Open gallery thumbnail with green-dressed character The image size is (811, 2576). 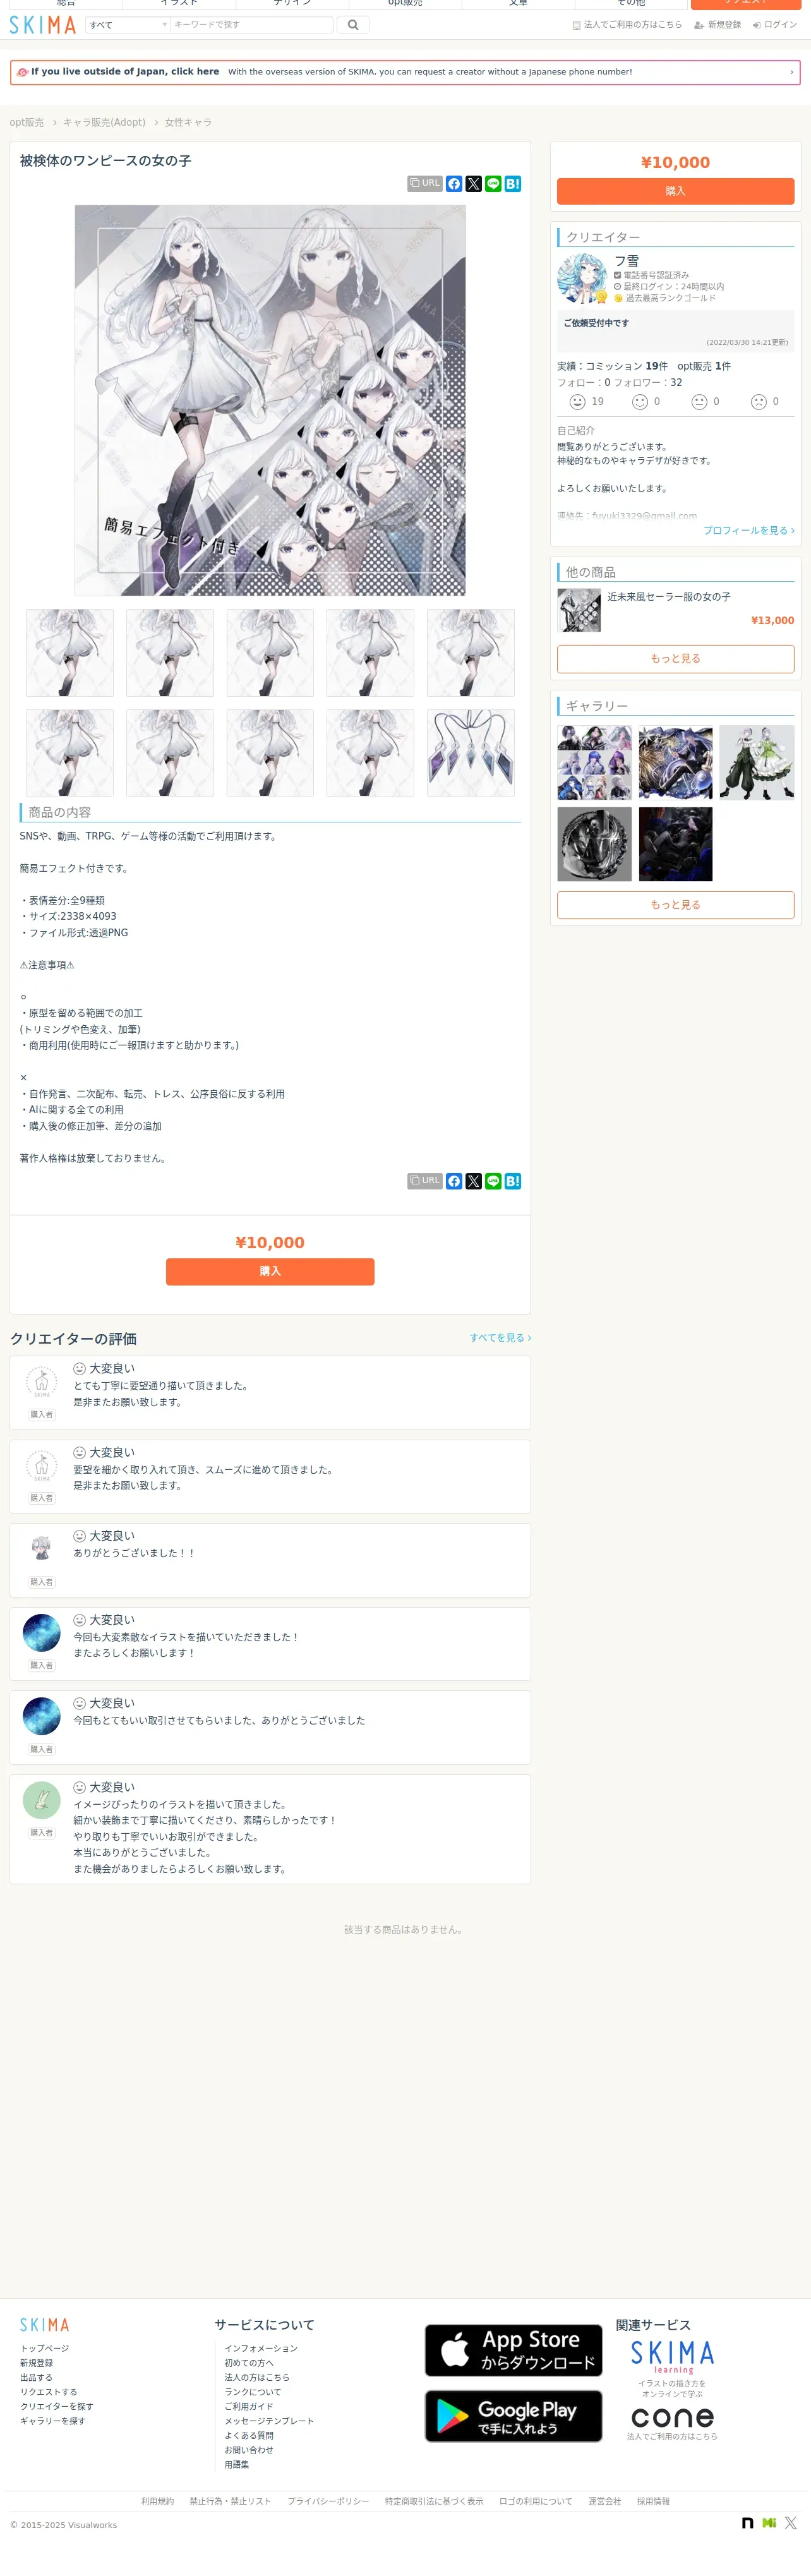756,763
